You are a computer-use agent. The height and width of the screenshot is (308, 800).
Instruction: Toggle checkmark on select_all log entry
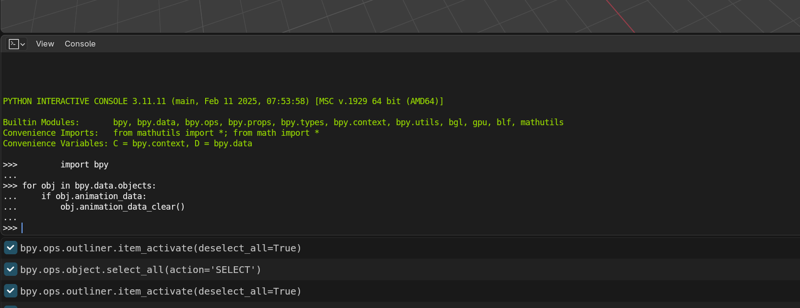pyautogui.click(x=11, y=270)
